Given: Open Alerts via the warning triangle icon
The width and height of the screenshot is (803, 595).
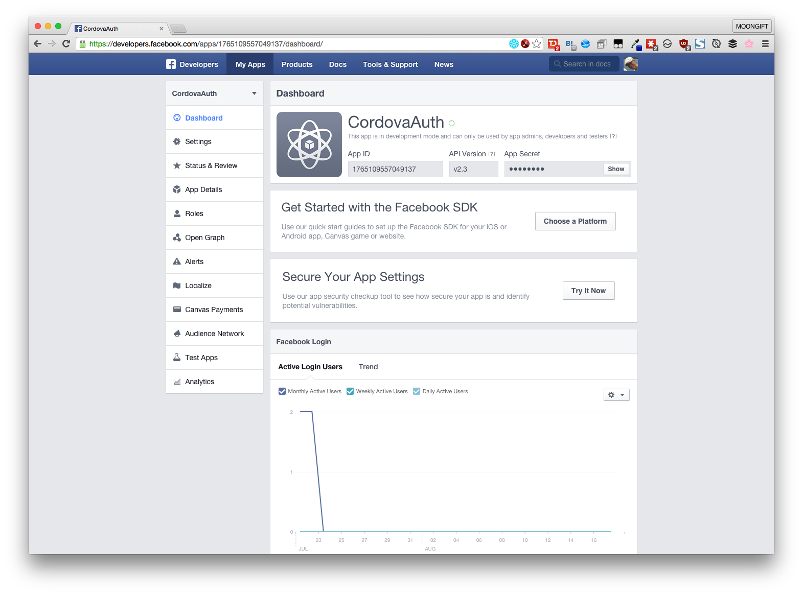Looking at the screenshot, I should [177, 261].
